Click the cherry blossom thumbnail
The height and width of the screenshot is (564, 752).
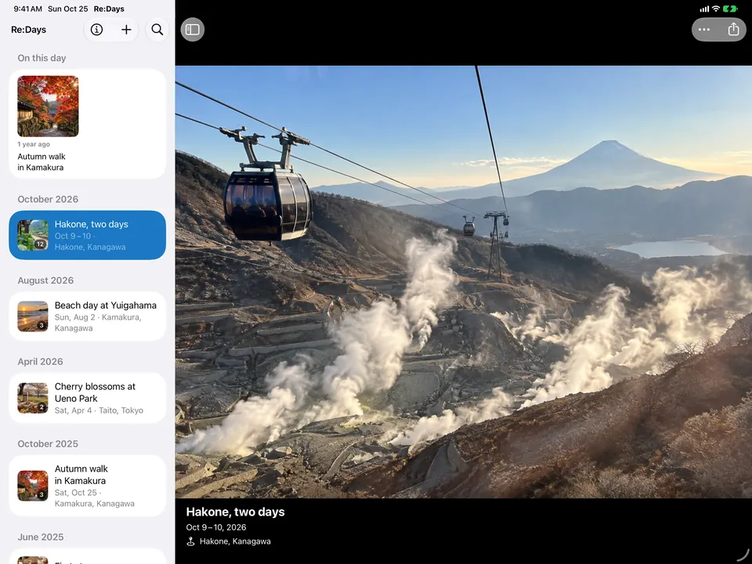pos(33,398)
